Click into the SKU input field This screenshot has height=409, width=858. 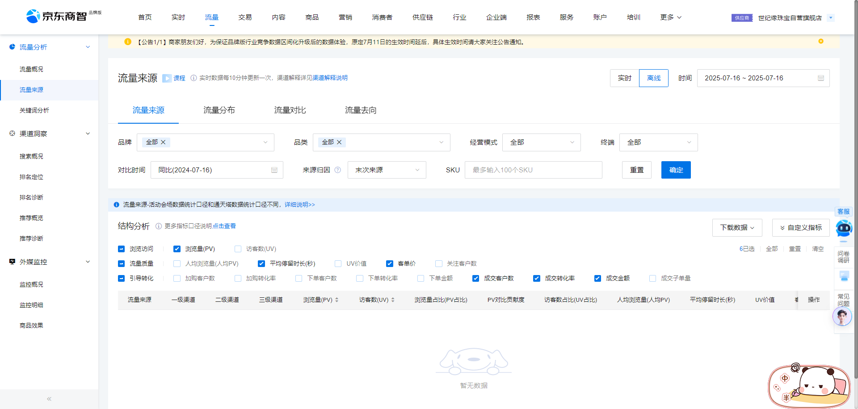click(533, 170)
